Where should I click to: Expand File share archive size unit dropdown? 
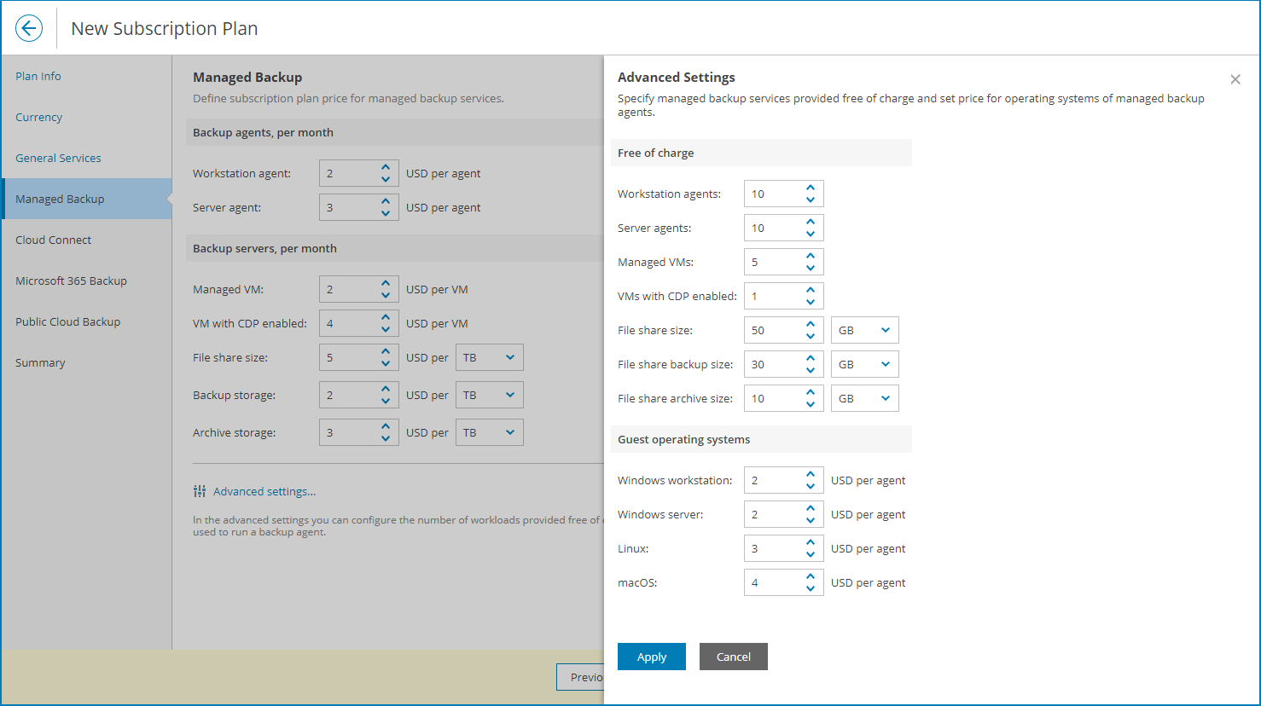864,398
